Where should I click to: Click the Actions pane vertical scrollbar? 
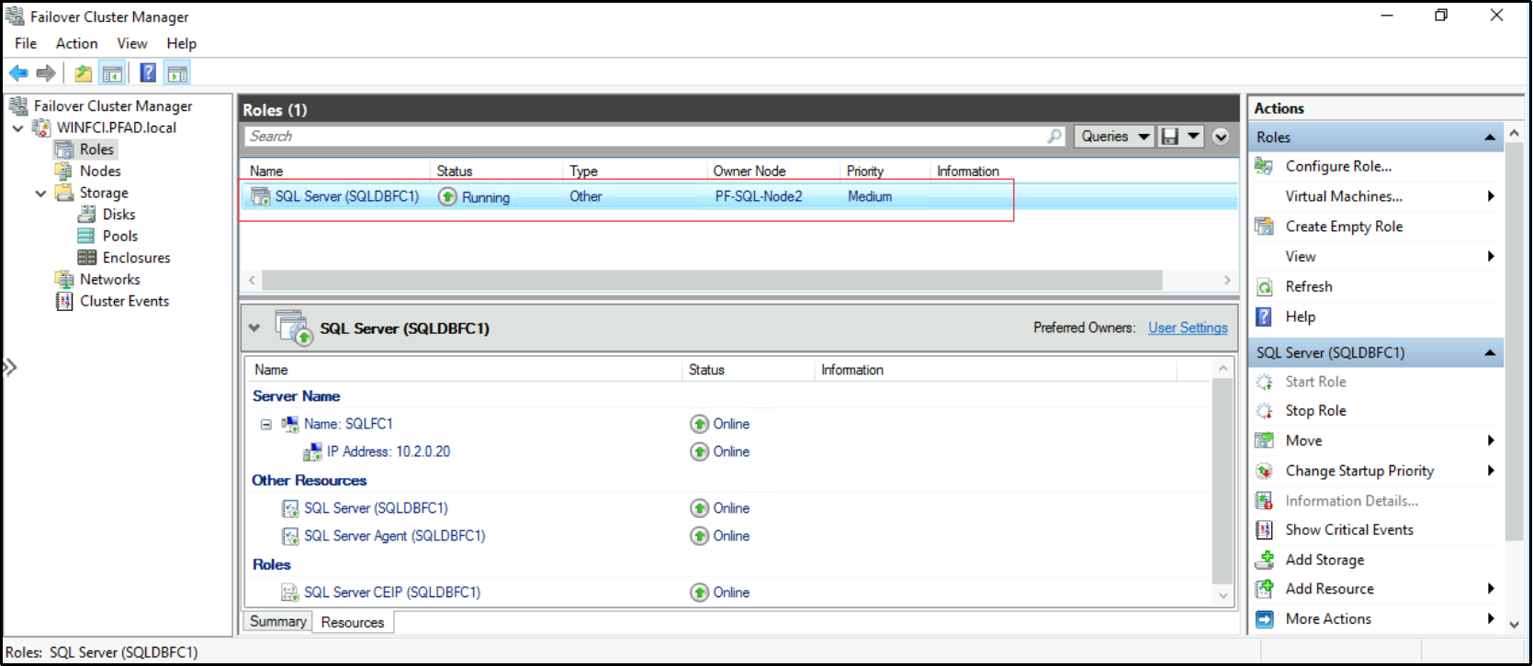click(1515, 340)
